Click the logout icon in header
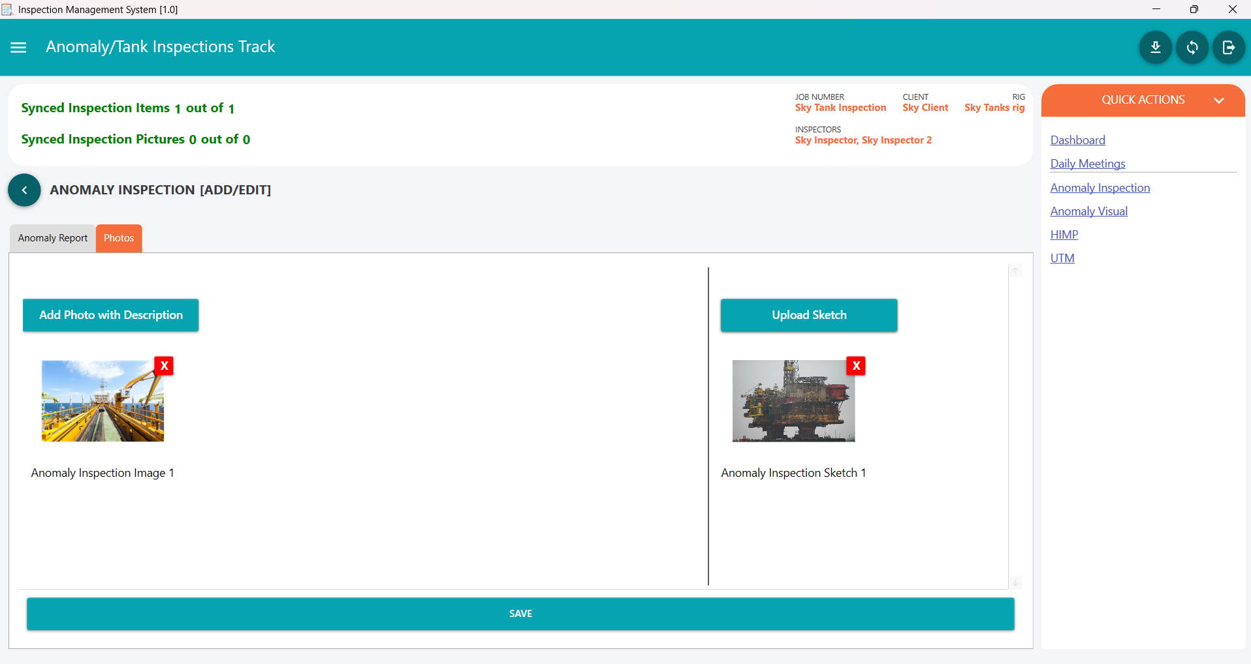Viewport: 1251px width, 664px height. (1229, 48)
